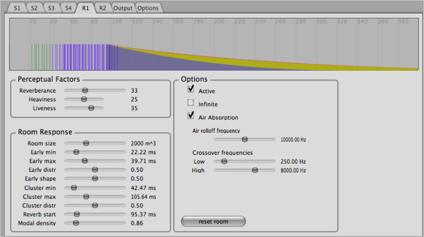Viewport: 424px width, 237px height.
Task: Go to the Options tab
Action: click(148, 8)
